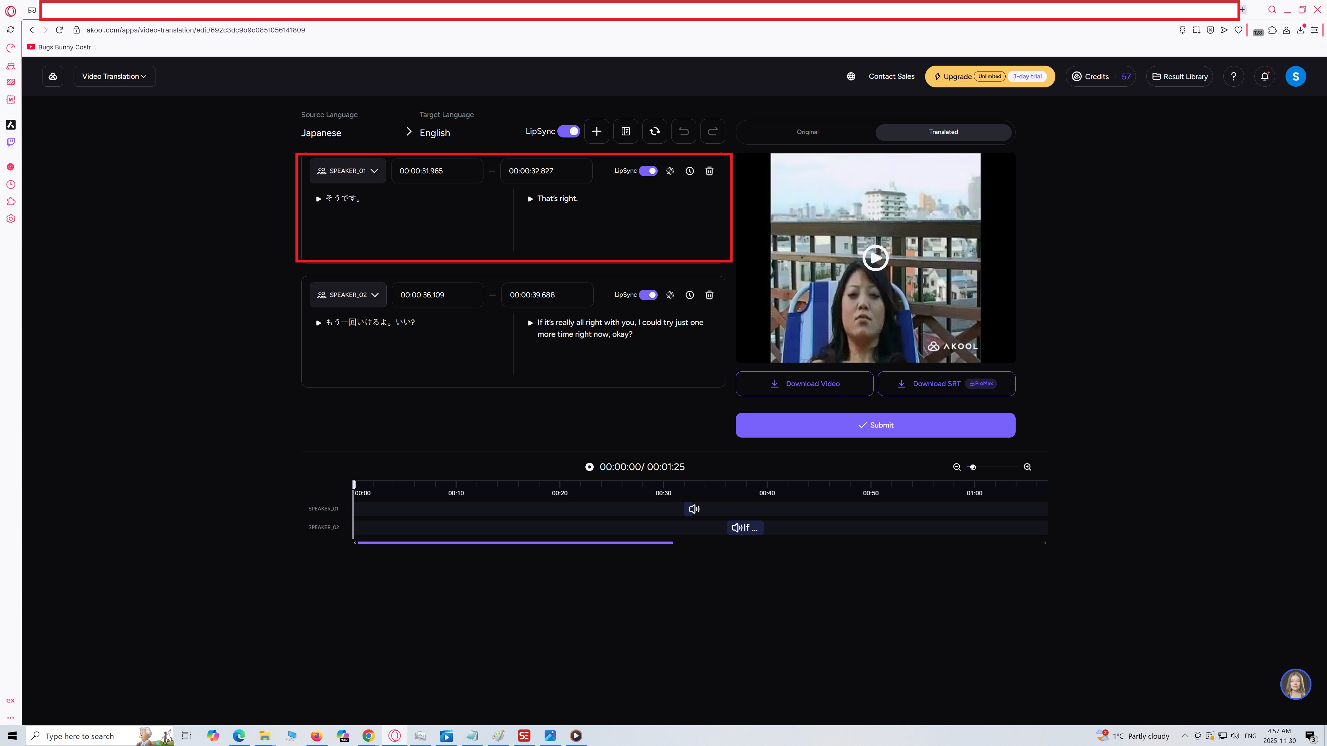Delete the SPEAKER_02 segment with the trash icon
The width and height of the screenshot is (1327, 746).
pyautogui.click(x=709, y=295)
